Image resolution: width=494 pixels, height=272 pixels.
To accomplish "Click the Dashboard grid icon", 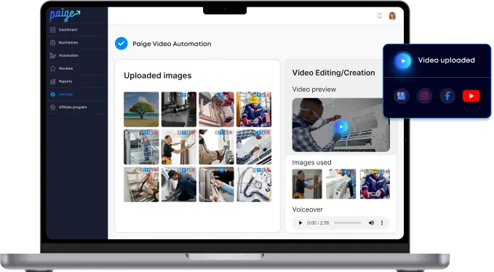I will (x=52, y=30).
